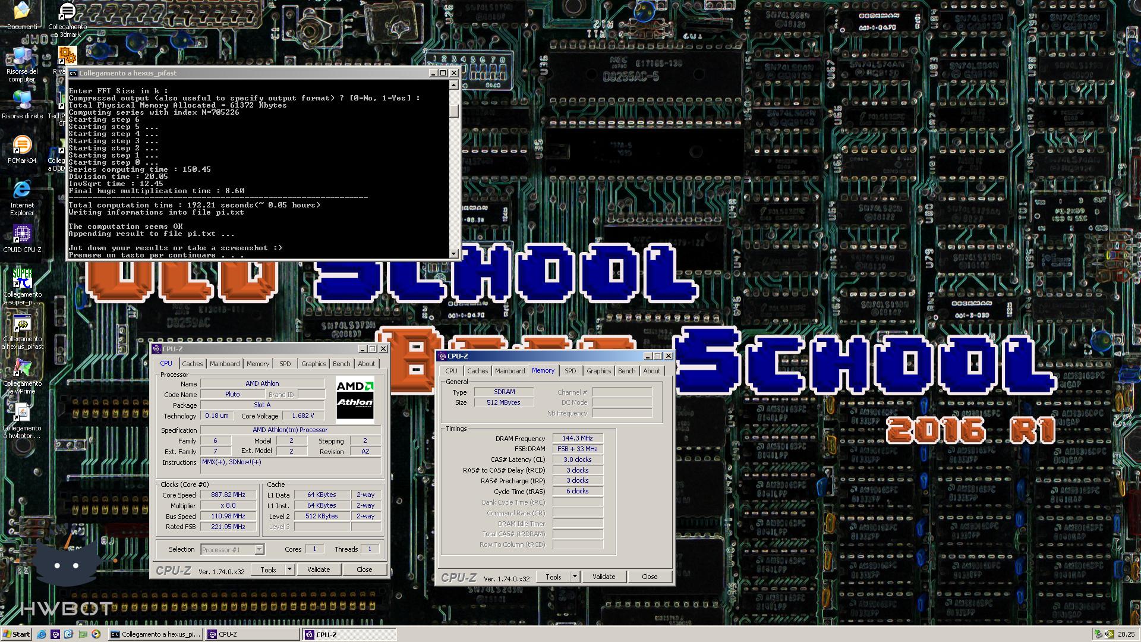Open Risorse del computer icon
The width and height of the screenshot is (1141, 642).
click(x=22, y=64)
